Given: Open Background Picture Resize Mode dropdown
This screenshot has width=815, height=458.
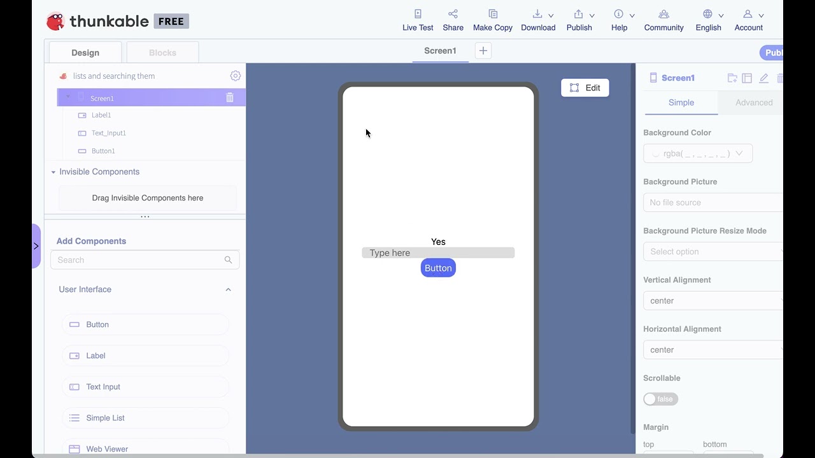Looking at the screenshot, I should [713, 251].
